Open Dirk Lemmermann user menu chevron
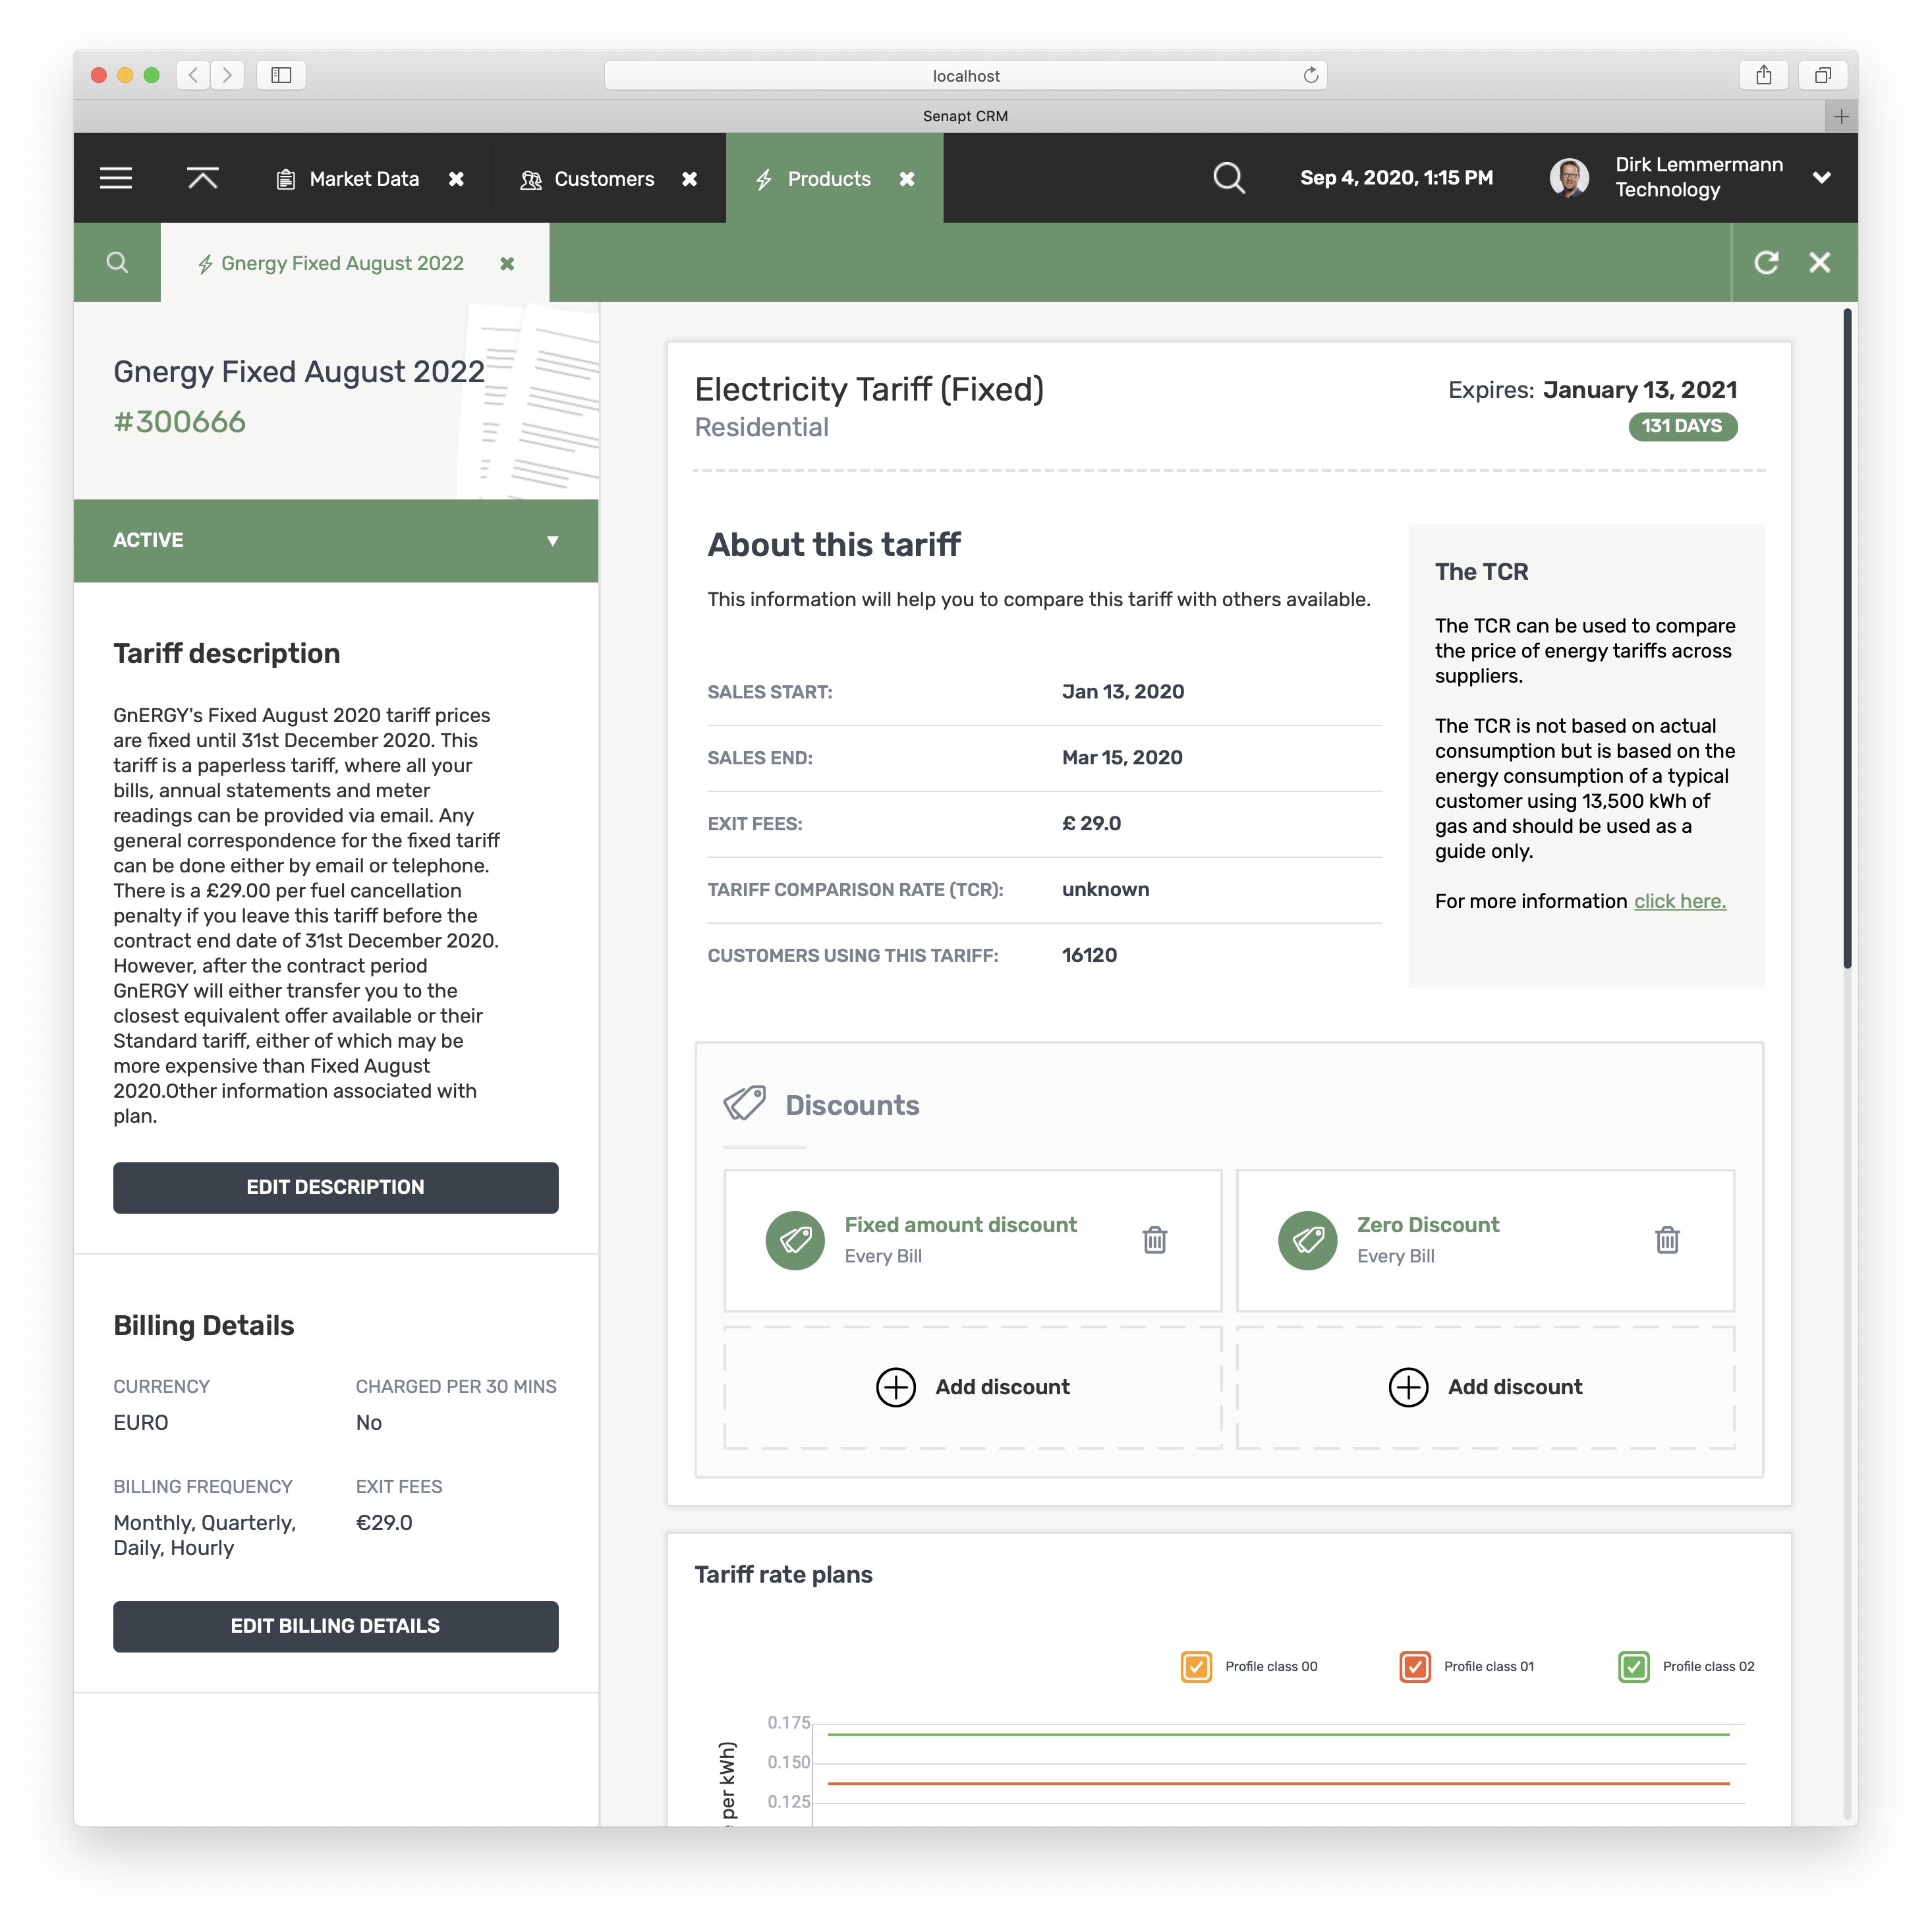This screenshot has width=1932, height=1924. click(1821, 178)
